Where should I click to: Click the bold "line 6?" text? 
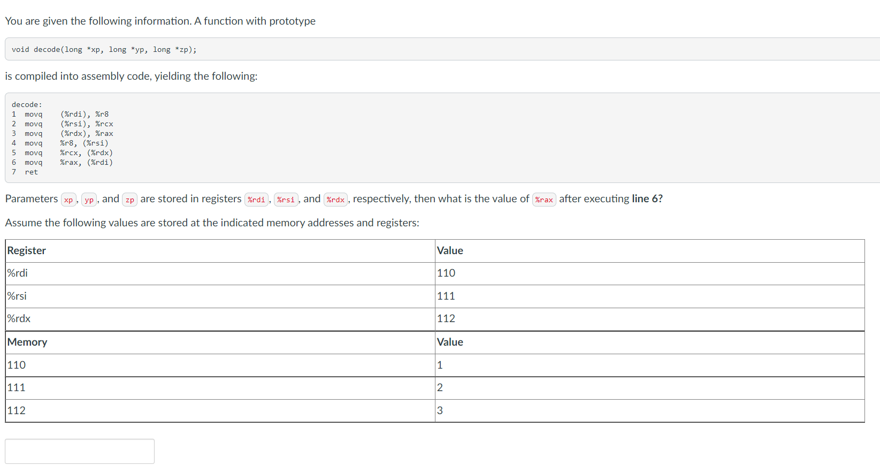coord(647,199)
